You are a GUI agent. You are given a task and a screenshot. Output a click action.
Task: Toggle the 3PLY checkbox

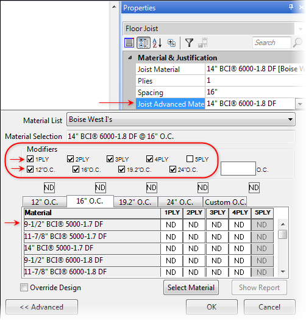point(110,158)
